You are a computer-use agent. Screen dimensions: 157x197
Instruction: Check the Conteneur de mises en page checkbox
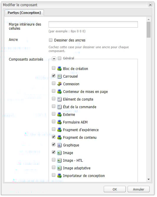tap(54, 91)
